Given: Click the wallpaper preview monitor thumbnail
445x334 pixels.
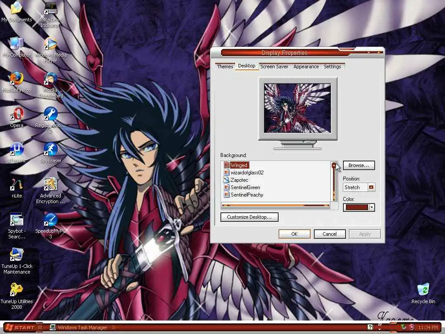Looking at the screenshot, I should click(x=297, y=108).
